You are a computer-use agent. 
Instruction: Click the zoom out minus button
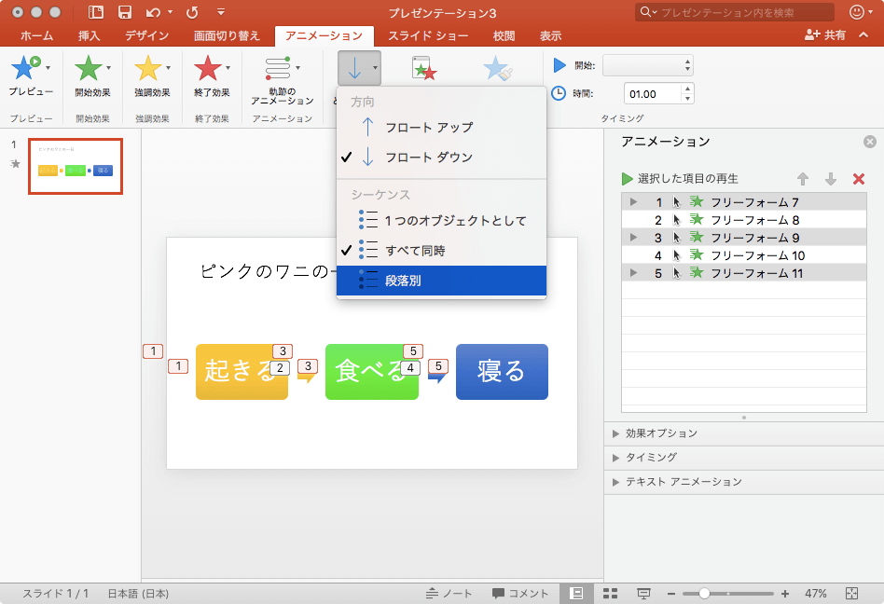click(x=670, y=594)
